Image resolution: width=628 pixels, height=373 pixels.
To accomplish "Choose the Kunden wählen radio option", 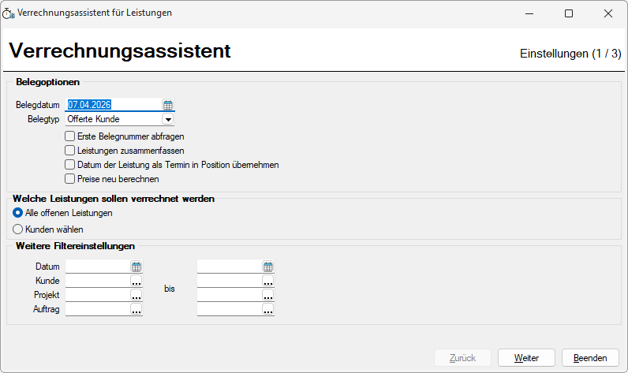I will pos(18,229).
